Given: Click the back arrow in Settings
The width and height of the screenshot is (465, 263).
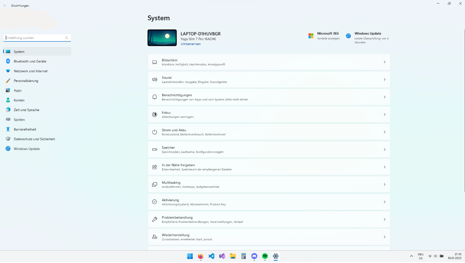Looking at the screenshot, I should pyautogui.click(x=4, y=5).
